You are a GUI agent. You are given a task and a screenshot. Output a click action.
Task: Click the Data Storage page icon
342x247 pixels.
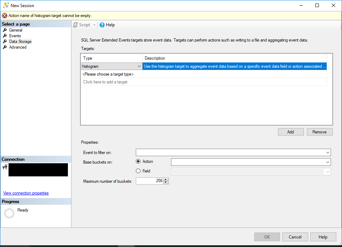(x=5, y=41)
